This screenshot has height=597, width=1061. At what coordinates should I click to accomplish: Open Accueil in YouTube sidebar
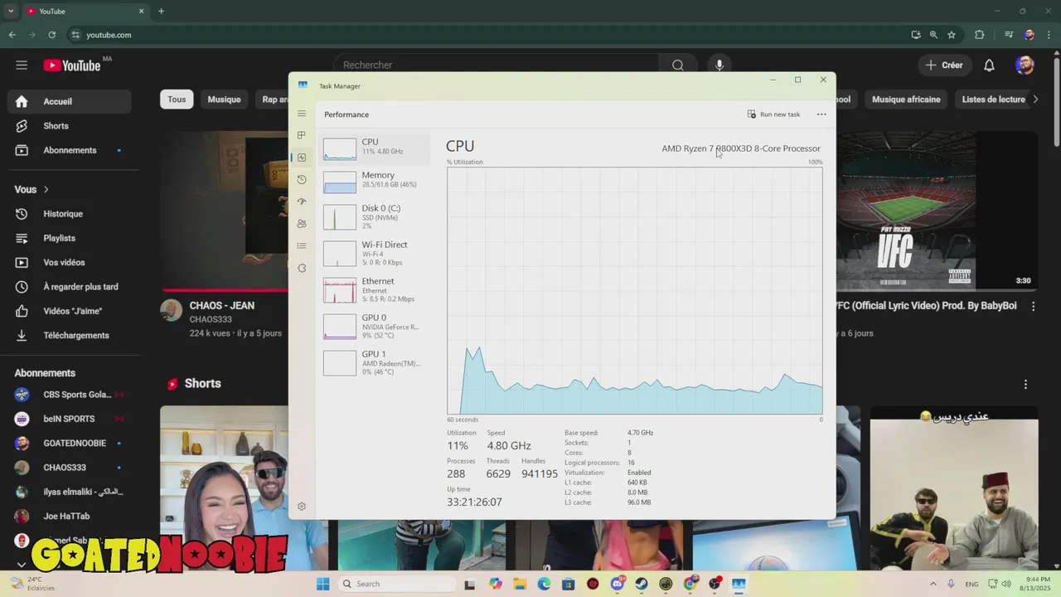70,101
